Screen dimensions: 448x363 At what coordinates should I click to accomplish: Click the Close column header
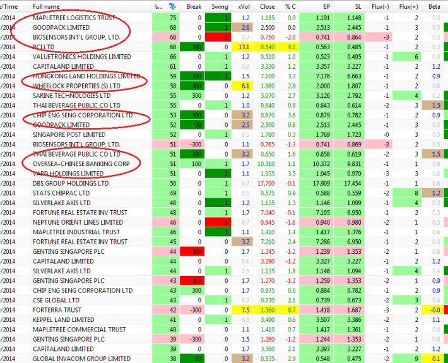point(268,6)
